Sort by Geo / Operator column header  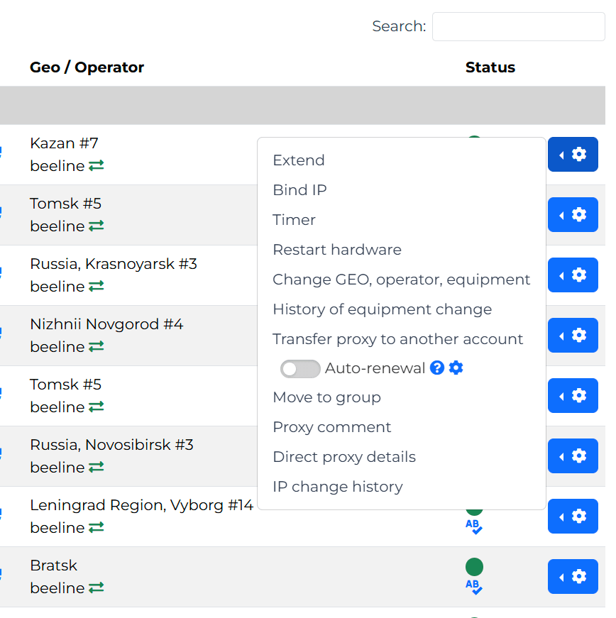pos(87,67)
